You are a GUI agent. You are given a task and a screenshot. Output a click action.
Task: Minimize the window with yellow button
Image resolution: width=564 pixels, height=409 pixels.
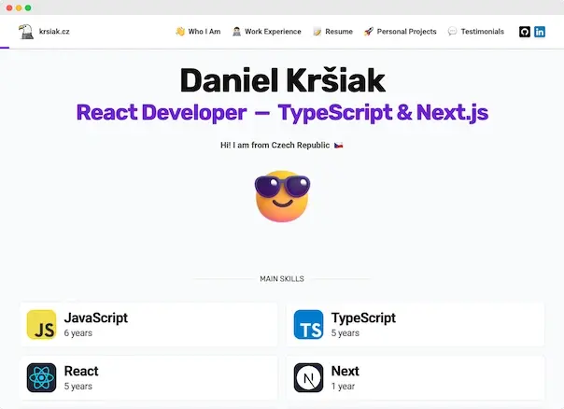pyautogui.click(x=19, y=7)
